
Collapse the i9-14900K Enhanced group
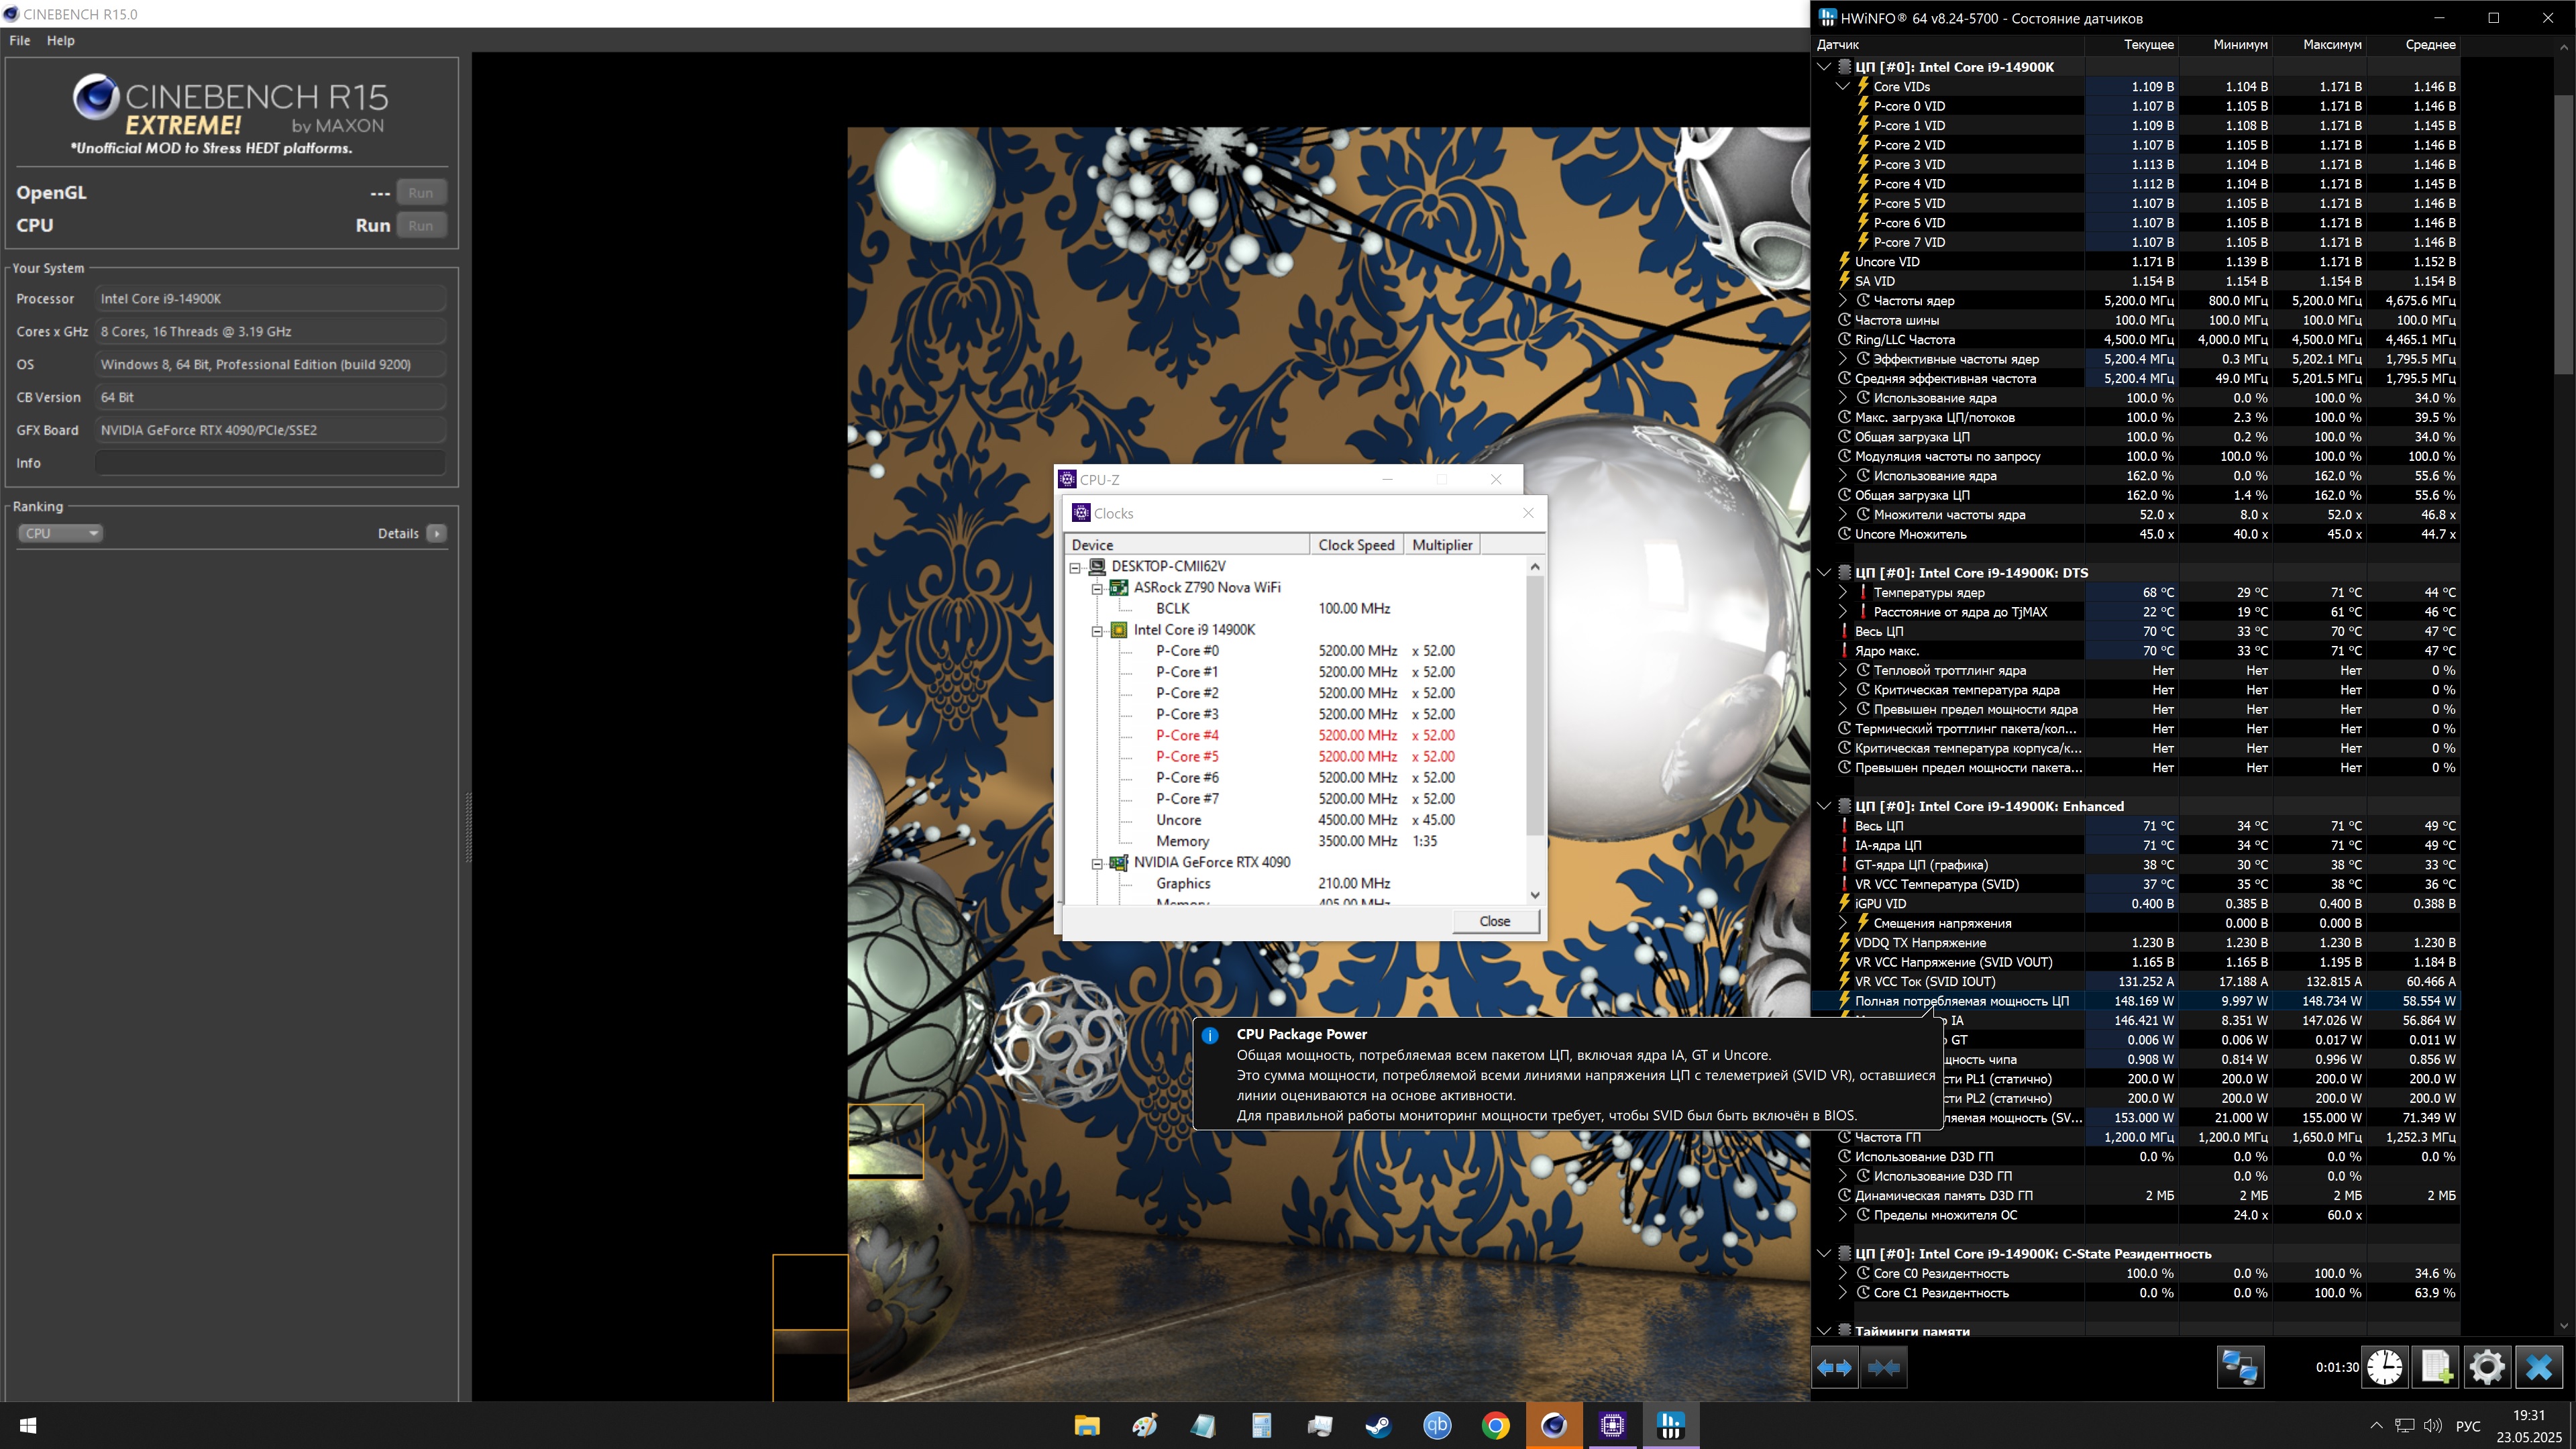click(x=1823, y=806)
